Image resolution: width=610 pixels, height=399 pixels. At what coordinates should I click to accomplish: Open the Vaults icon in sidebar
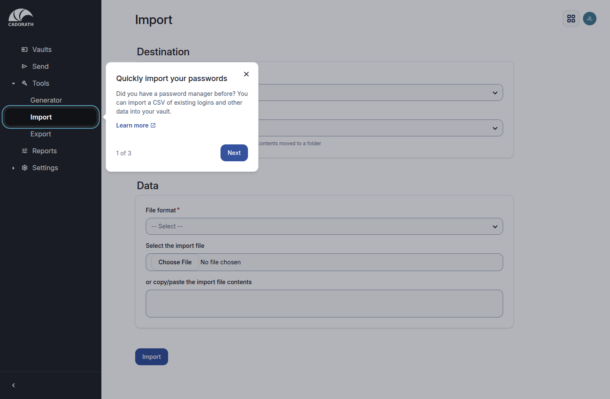click(x=25, y=49)
